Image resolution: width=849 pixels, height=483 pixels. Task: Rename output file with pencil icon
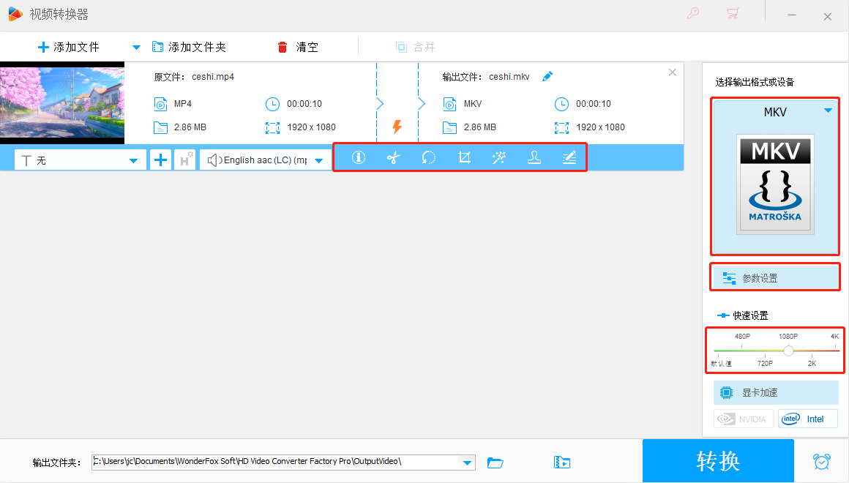click(x=547, y=76)
